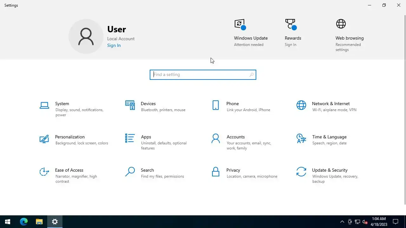Click the taskbar clock showing 1:04 AM
Viewport: 406px width, 228px height.
pyautogui.click(x=379, y=222)
